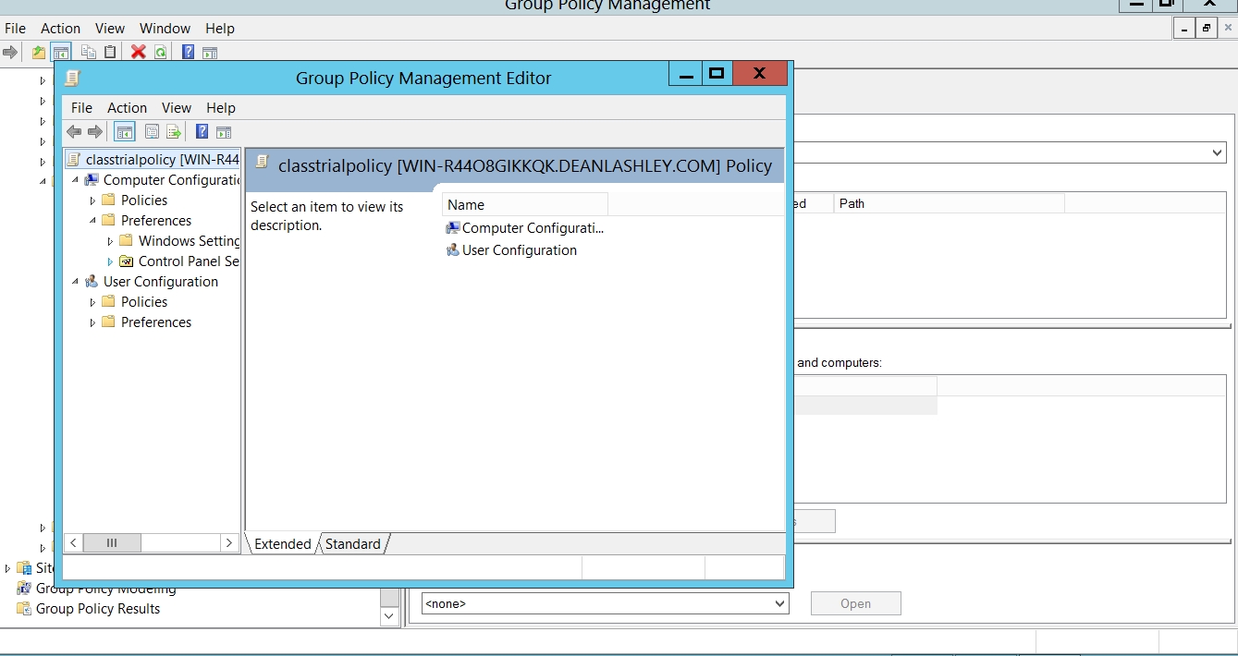Viewport: 1238px width, 656px height.
Task: Open the View menu in Group Policy Management Editor
Action: tap(177, 107)
